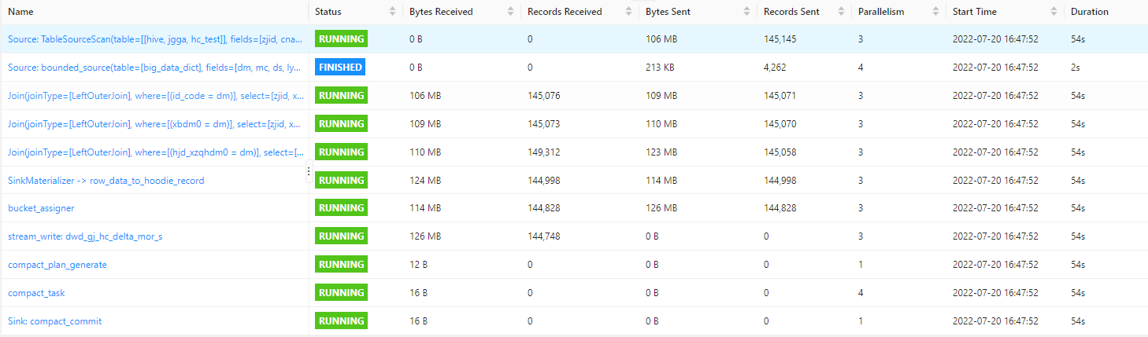Screen dimensions: 1148x337
Task: Open the TableSourceScan hive source vertex
Action: pyautogui.click(x=156, y=39)
